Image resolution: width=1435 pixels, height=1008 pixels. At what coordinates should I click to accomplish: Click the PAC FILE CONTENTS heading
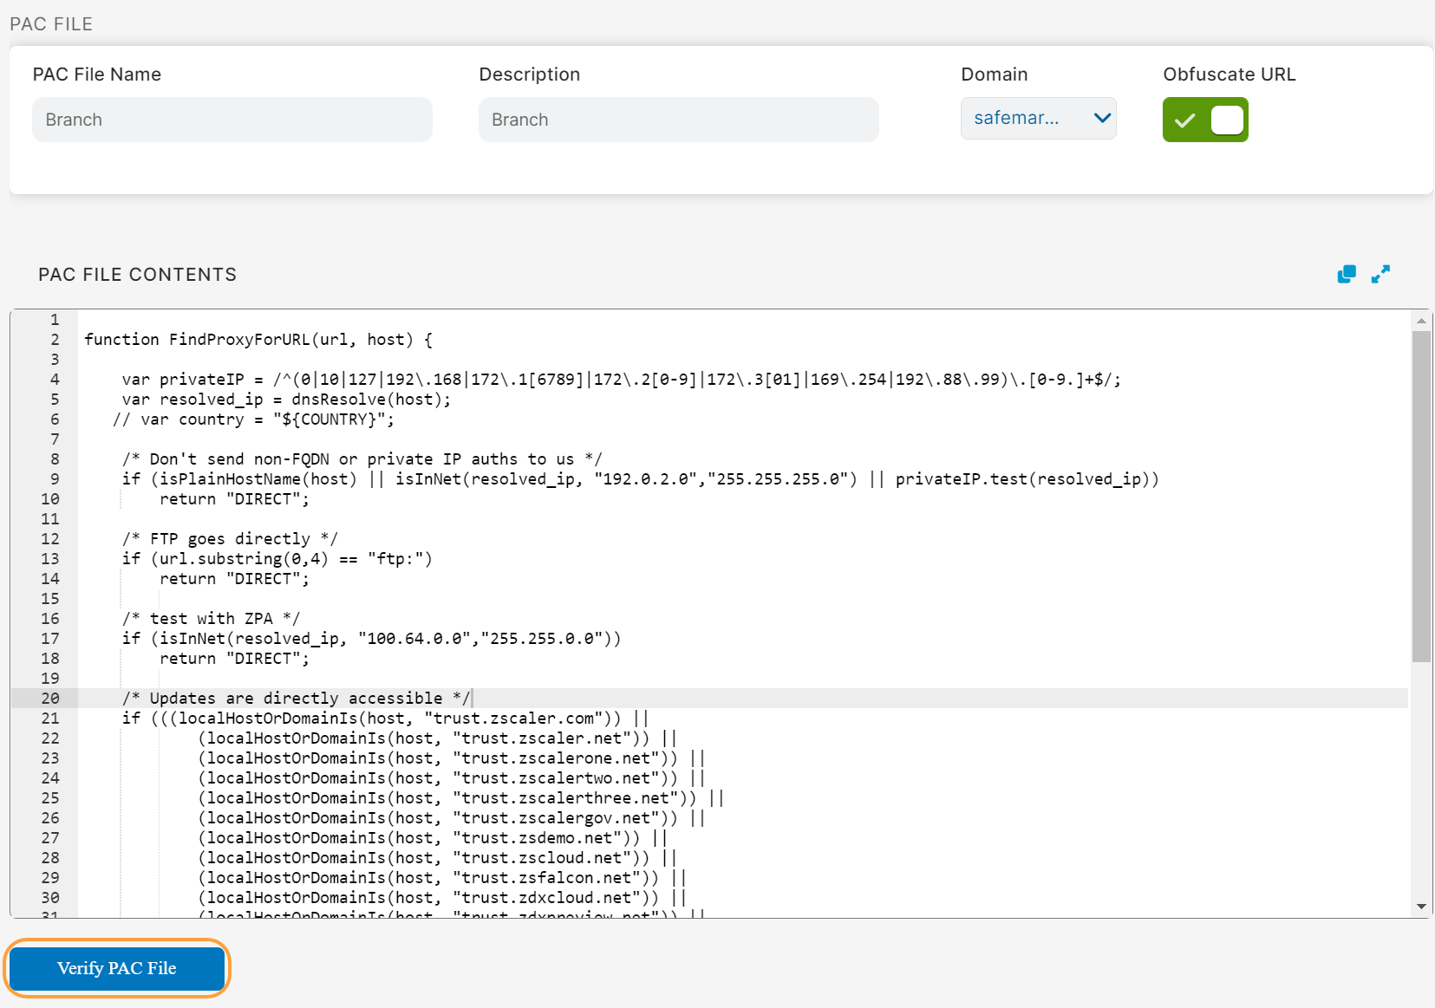coord(137,274)
